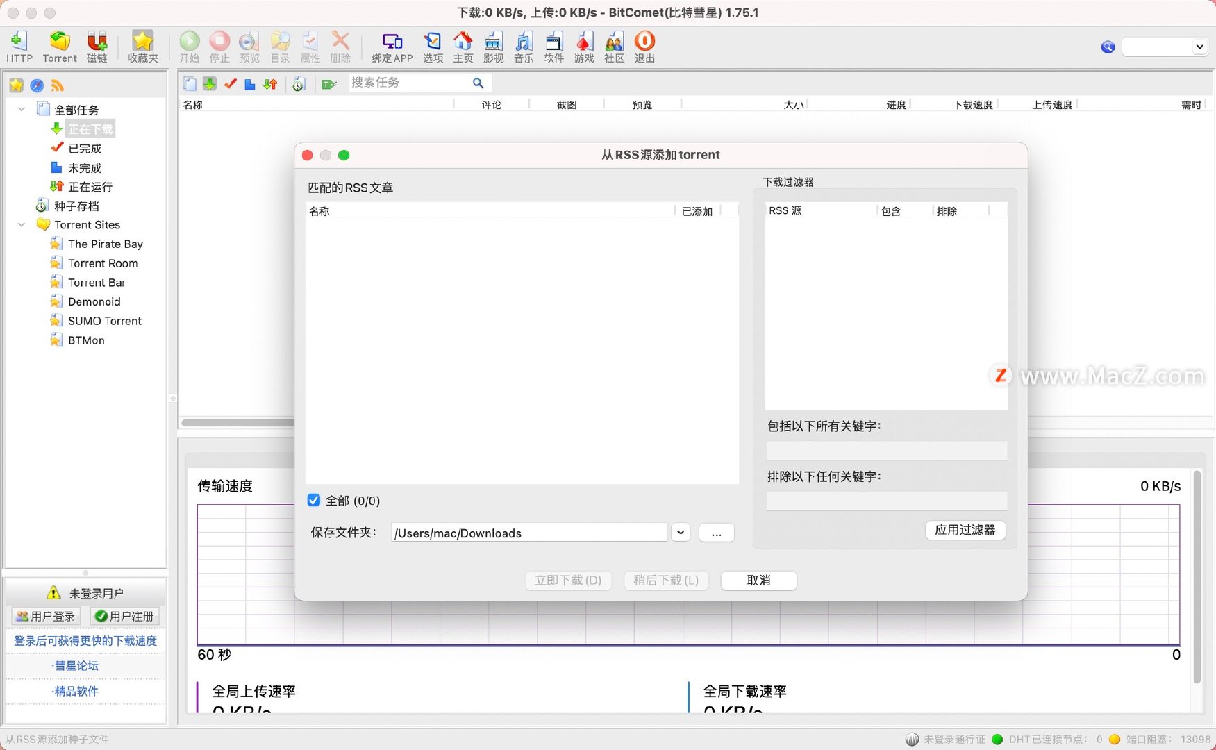The width and height of the screenshot is (1216, 750).
Task: Click the 取消 cancel button
Action: [758, 580]
